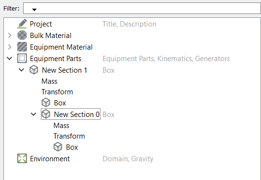The image size is (261, 180).
Task: Select Transform under New Section 0
Action: tap(69, 136)
